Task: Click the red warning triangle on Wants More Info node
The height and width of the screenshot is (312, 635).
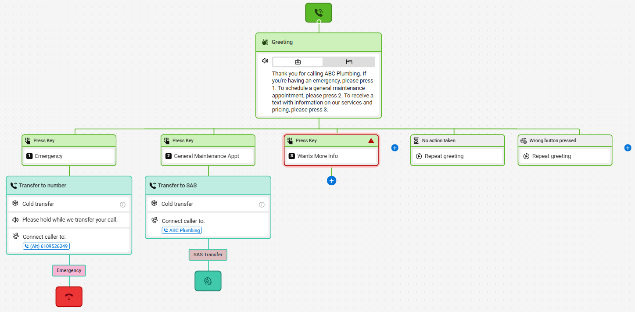Action: click(371, 141)
